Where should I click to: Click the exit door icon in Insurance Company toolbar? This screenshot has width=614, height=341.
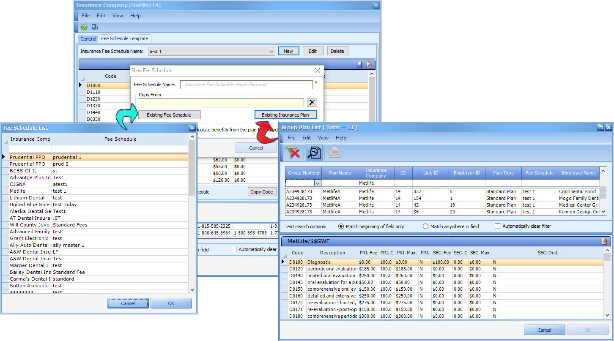click(95, 27)
